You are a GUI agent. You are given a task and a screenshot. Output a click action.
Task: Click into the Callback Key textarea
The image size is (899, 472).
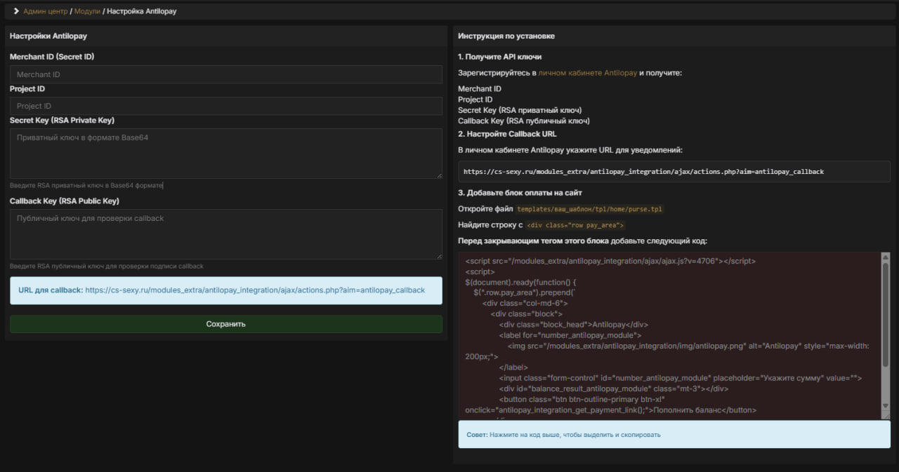coord(225,234)
